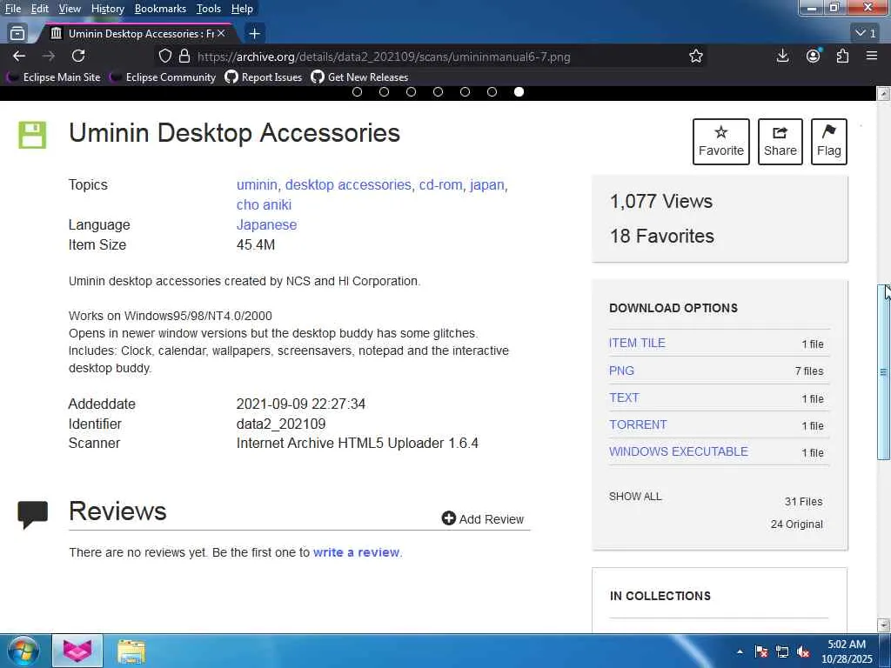This screenshot has width=891, height=668.
Task: Open the History menu
Action: (107, 9)
